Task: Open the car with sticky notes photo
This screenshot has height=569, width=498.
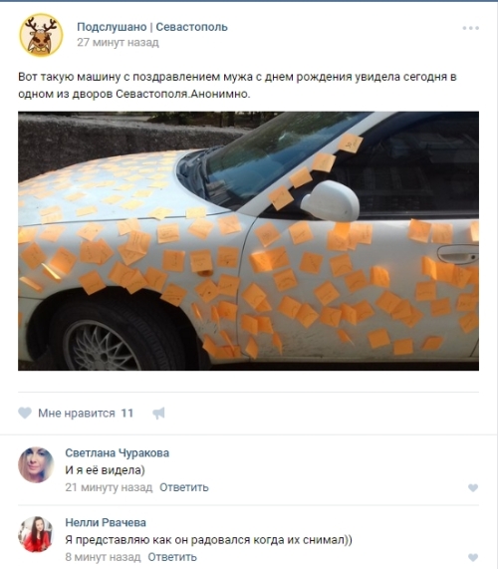Action: coord(248,241)
